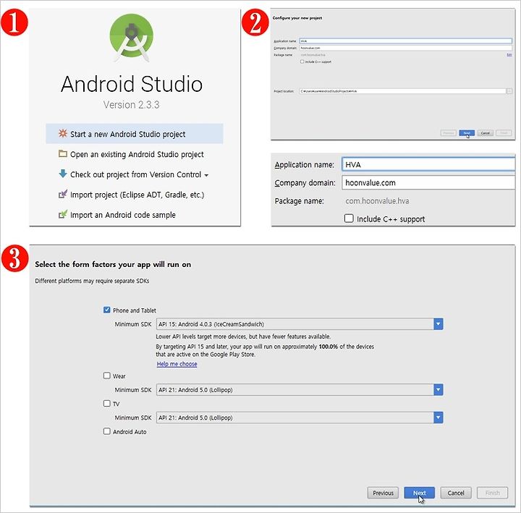Open Wear Minimum SDK dropdown

[x=439, y=390]
